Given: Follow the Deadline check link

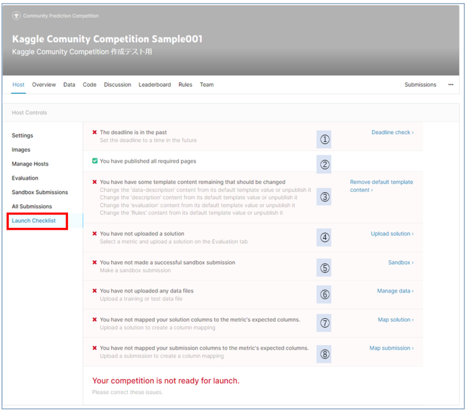Looking at the screenshot, I should pos(392,132).
